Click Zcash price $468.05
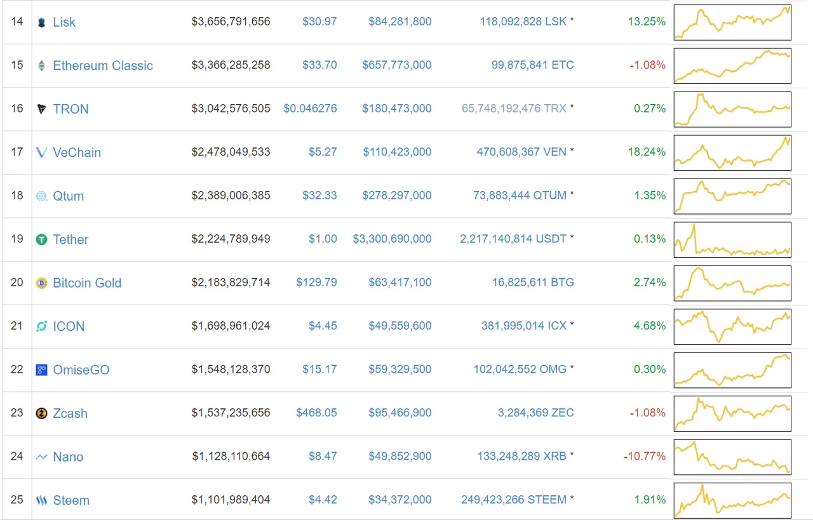Image resolution: width=813 pixels, height=520 pixels. point(316,413)
